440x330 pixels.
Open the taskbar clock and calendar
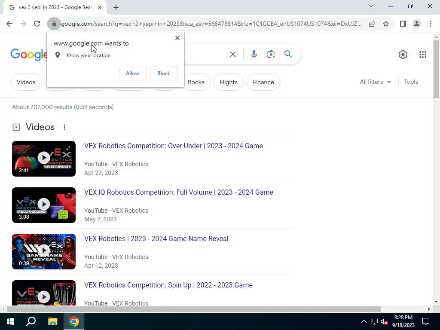(x=403, y=321)
